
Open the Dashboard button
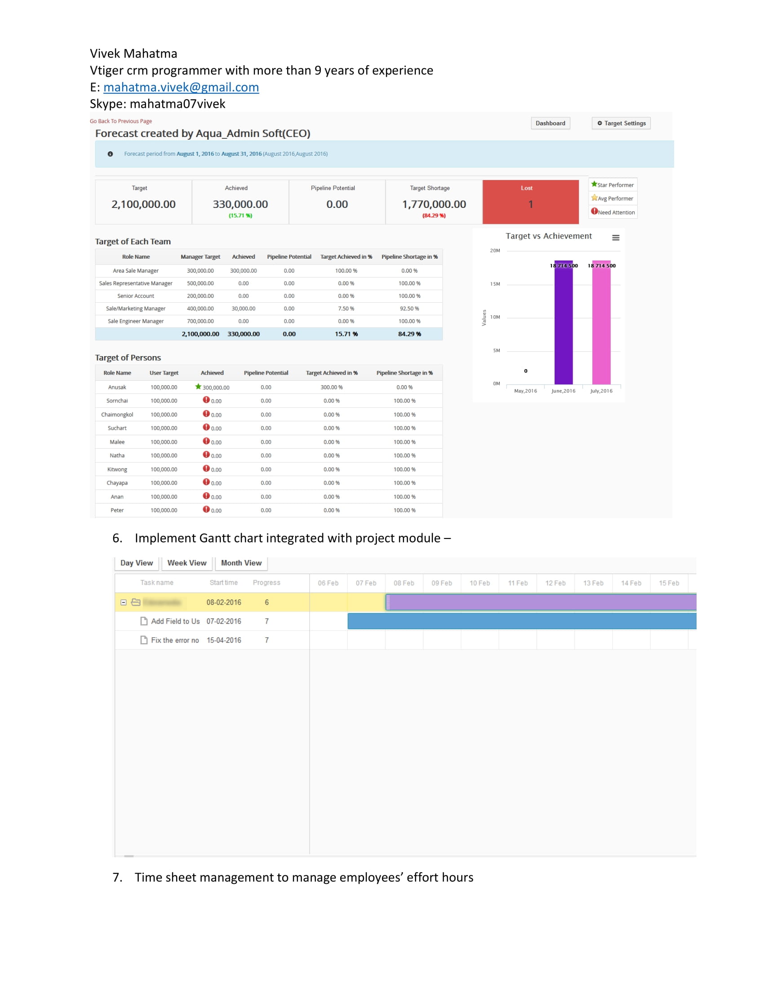[550, 123]
